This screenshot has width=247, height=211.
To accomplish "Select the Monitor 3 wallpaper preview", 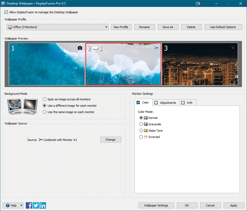I will [199, 64].
